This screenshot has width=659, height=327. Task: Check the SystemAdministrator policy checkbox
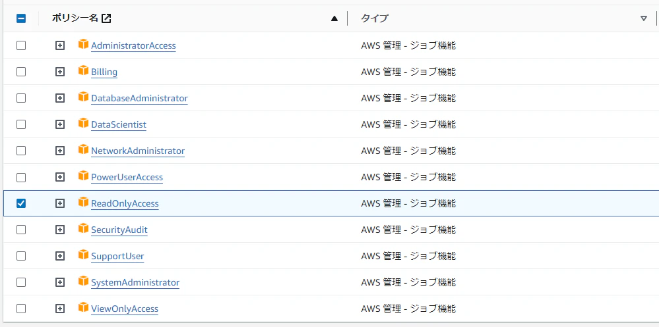21,282
